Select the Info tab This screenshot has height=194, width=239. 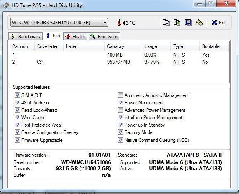(53, 36)
